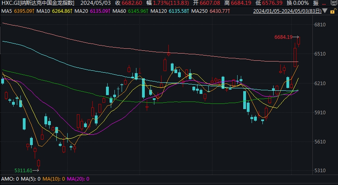
Task: Click the turnover 换 0.00% value
Action: 298,3
